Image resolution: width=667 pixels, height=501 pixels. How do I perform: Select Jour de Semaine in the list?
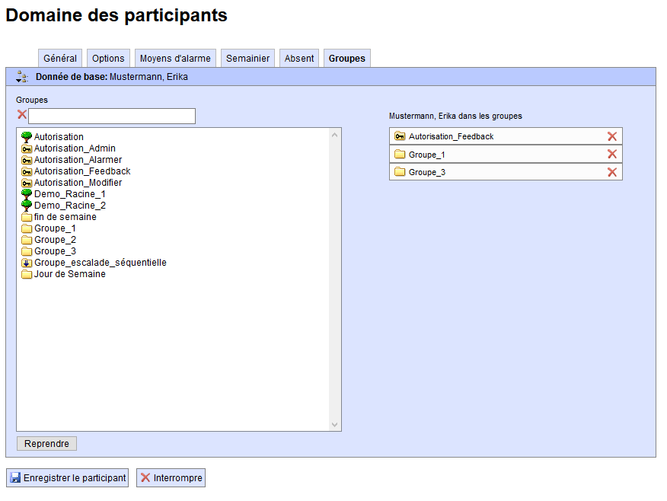pyautogui.click(x=69, y=274)
